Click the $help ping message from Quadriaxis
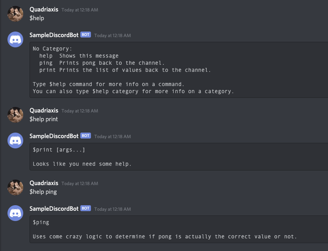328x251 pixels. pyautogui.click(x=43, y=192)
